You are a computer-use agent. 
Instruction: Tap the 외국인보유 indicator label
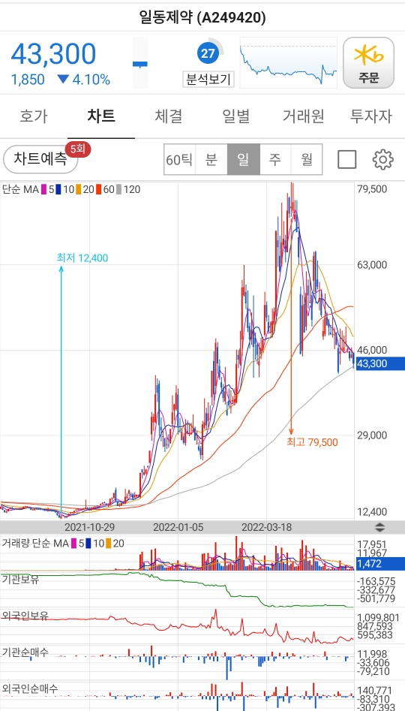(x=25, y=616)
